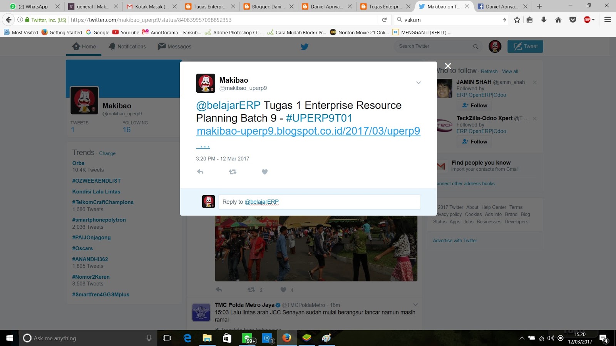Bookmark this page with the star icon
Image resolution: width=616 pixels, height=346 pixels.
(x=517, y=20)
